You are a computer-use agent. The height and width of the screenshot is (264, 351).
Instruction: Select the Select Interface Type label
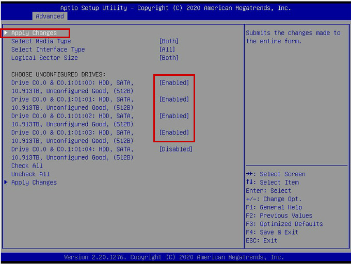pos(48,49)
